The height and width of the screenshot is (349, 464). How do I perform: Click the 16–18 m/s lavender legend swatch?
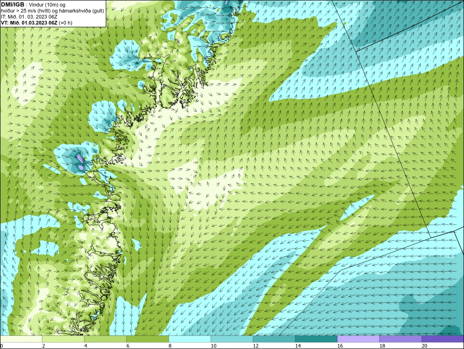click(358, 339)
